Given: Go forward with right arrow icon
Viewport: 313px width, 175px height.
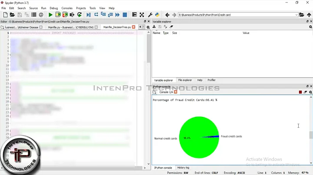Looking at the screenshot, I should click(x=174, y=15).
